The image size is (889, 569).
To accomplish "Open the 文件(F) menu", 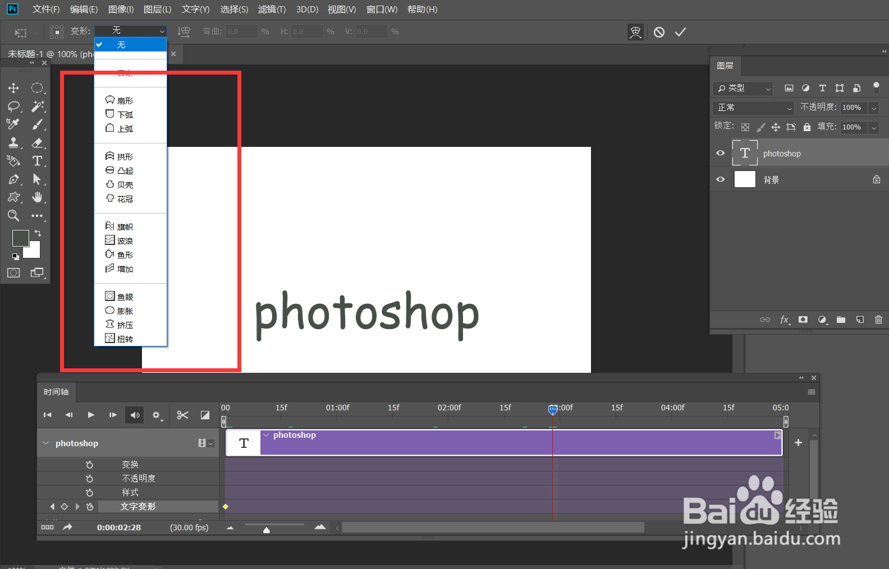I will point(45,9).
